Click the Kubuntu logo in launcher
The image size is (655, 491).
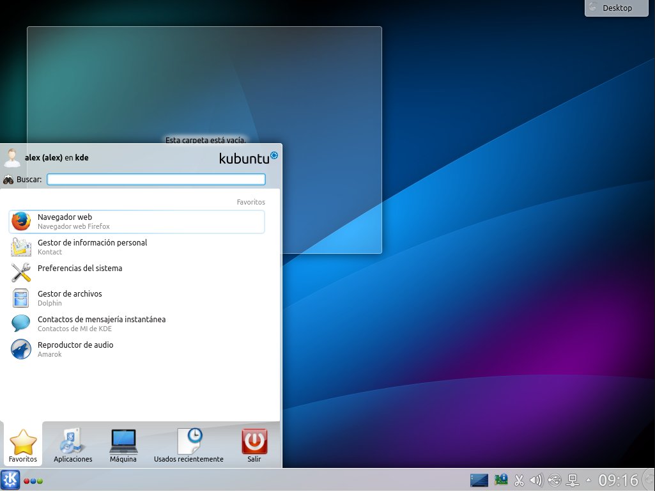248,158
